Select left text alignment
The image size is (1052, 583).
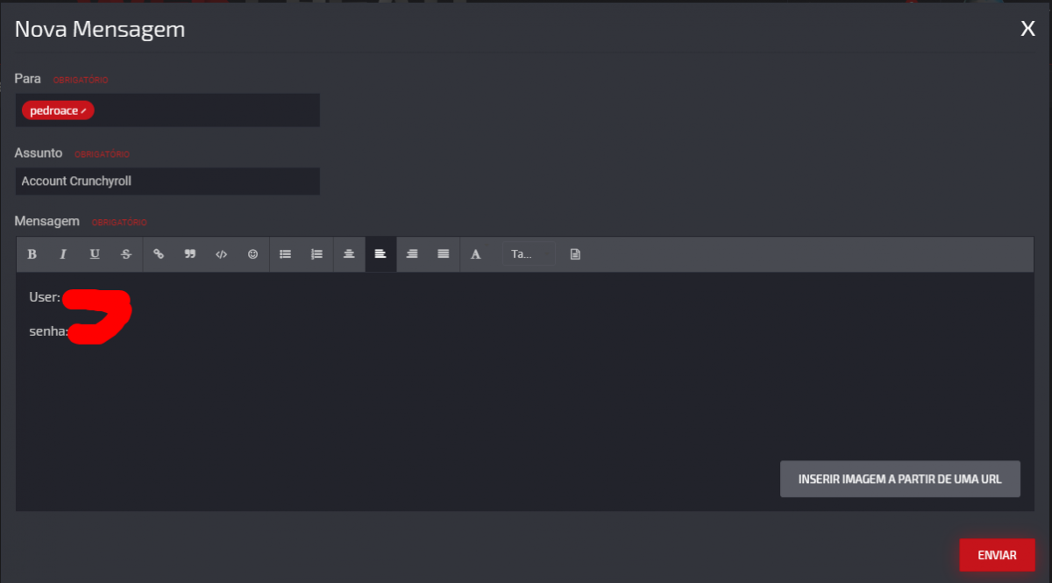(x=380, y=254)
